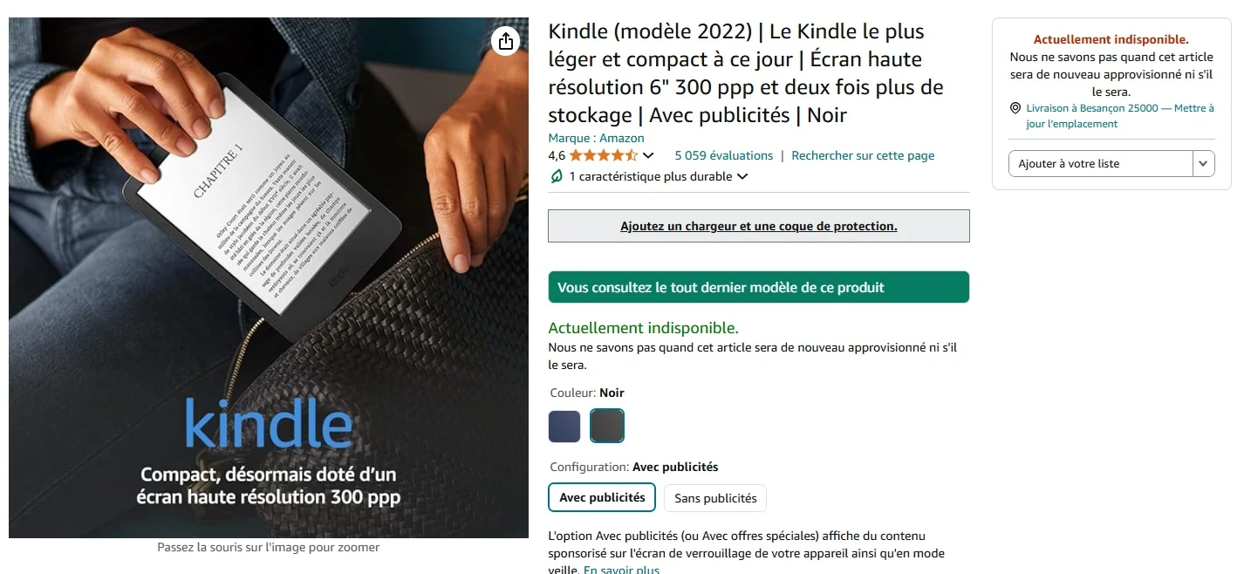Choose the black (Noir) color swatch

point(607,426)
